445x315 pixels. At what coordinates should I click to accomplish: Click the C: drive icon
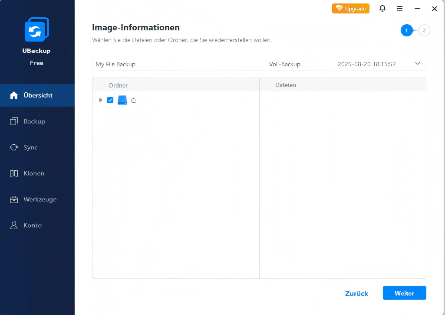pos(122,100)
